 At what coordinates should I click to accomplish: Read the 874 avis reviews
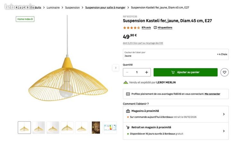click(x=146, y=27)
